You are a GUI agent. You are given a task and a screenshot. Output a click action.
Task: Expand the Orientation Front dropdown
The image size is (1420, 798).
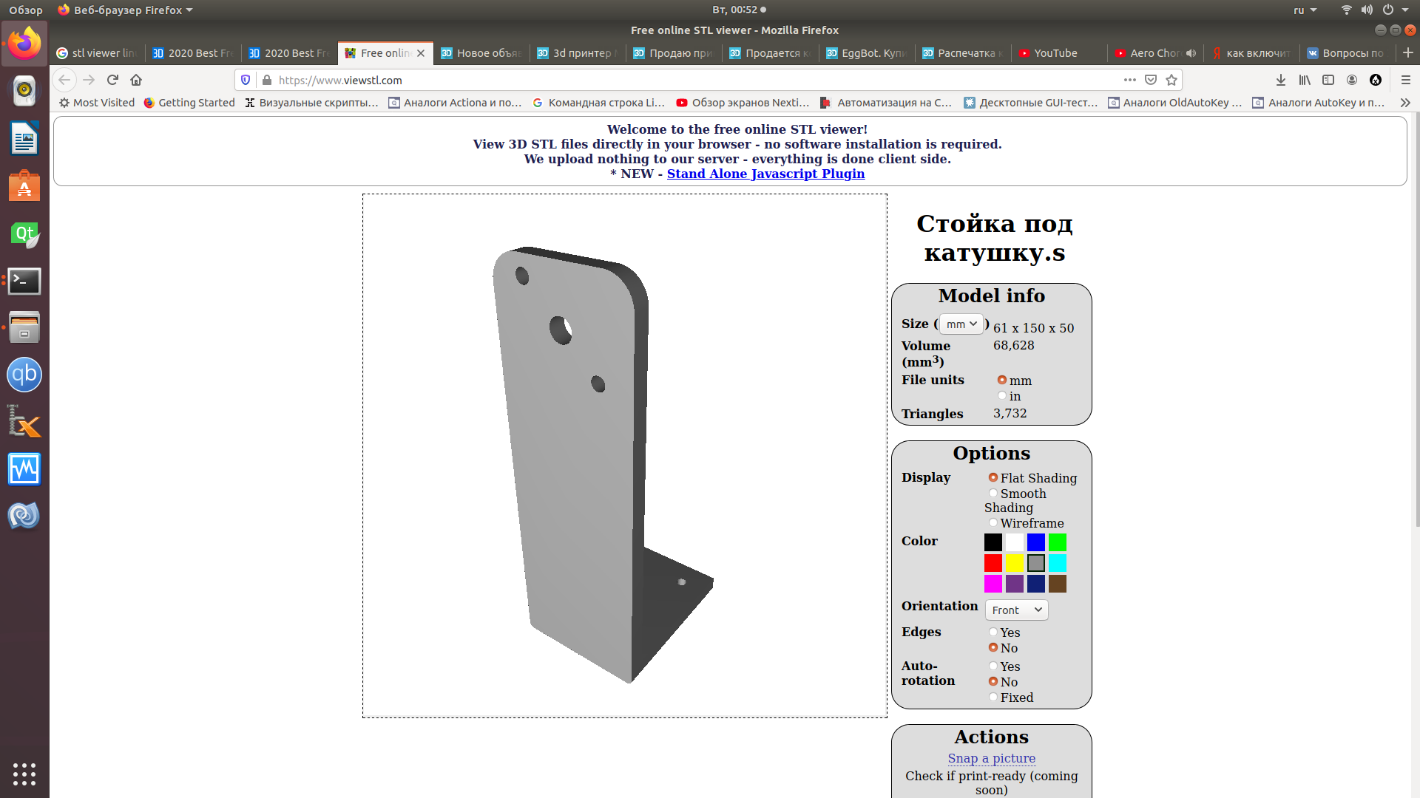[1016, 610]
